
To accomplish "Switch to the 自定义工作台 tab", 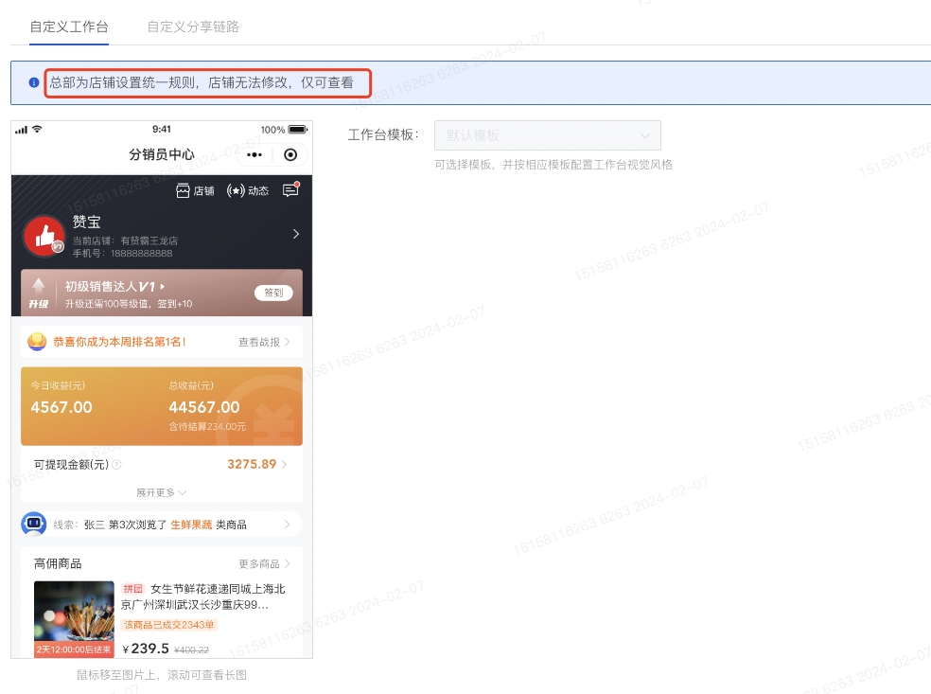I will coord(69,27).
